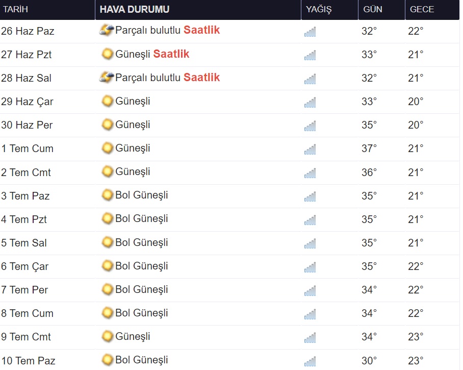Image resolution: width=463 pixels, height=370 pixels.
Task: Click partly cloudy icon for 28 Haz Sal
Action: 107,77
